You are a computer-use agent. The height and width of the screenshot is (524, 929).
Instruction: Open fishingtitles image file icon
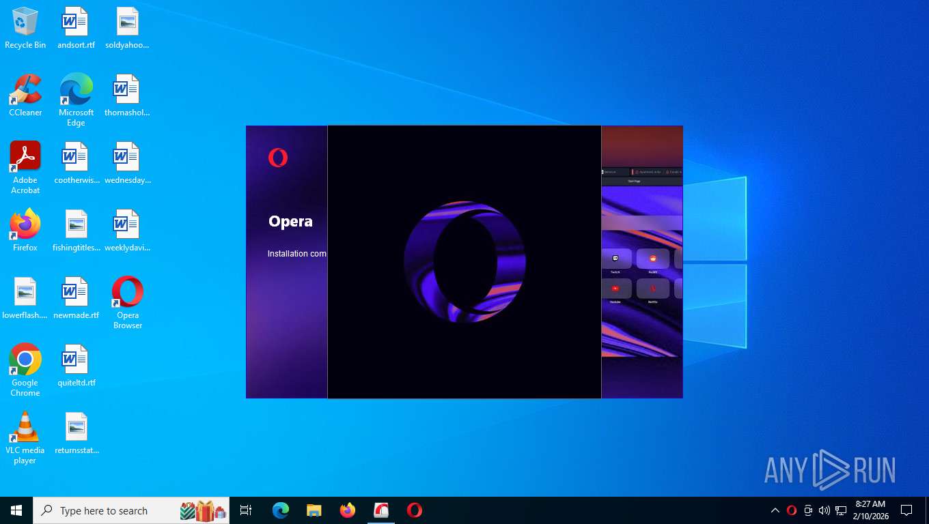point(76,231)
